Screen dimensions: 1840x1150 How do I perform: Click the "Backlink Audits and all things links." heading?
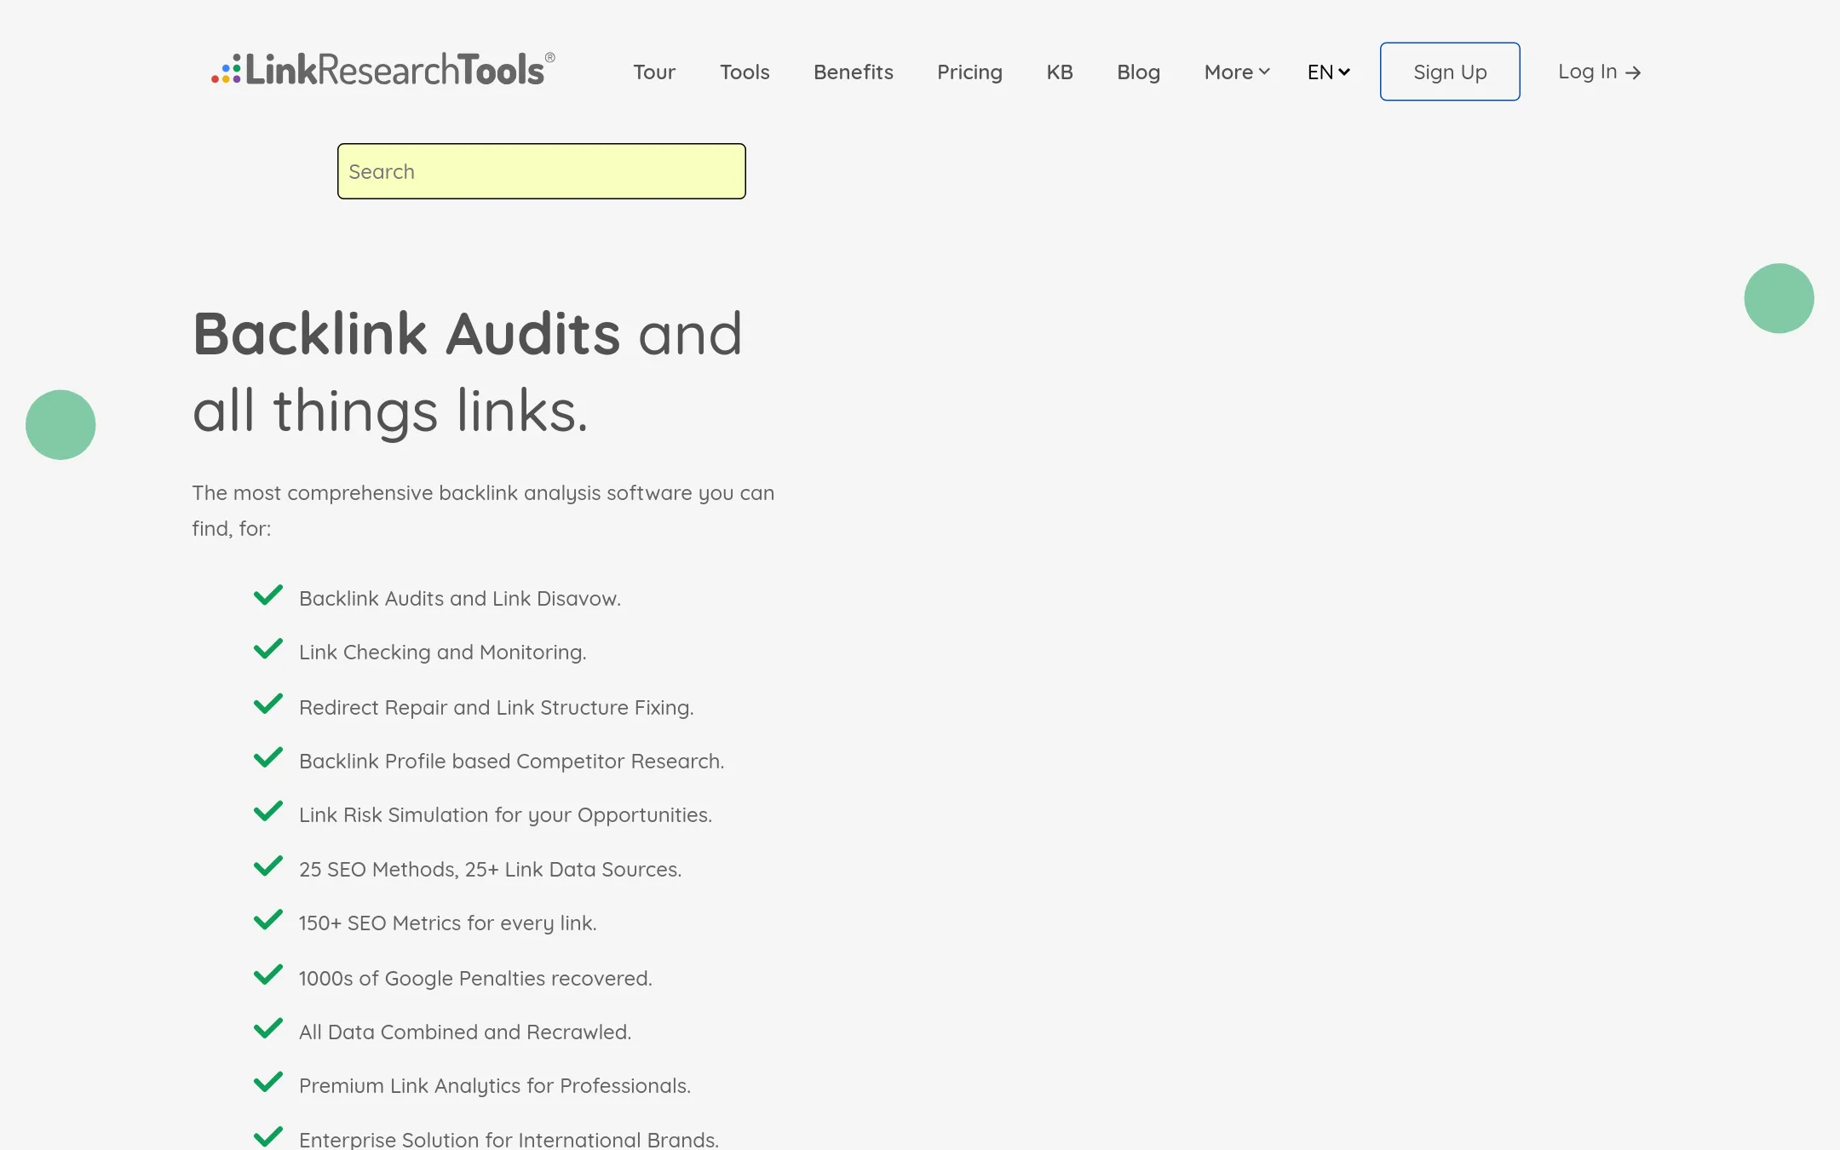point(468,372)
